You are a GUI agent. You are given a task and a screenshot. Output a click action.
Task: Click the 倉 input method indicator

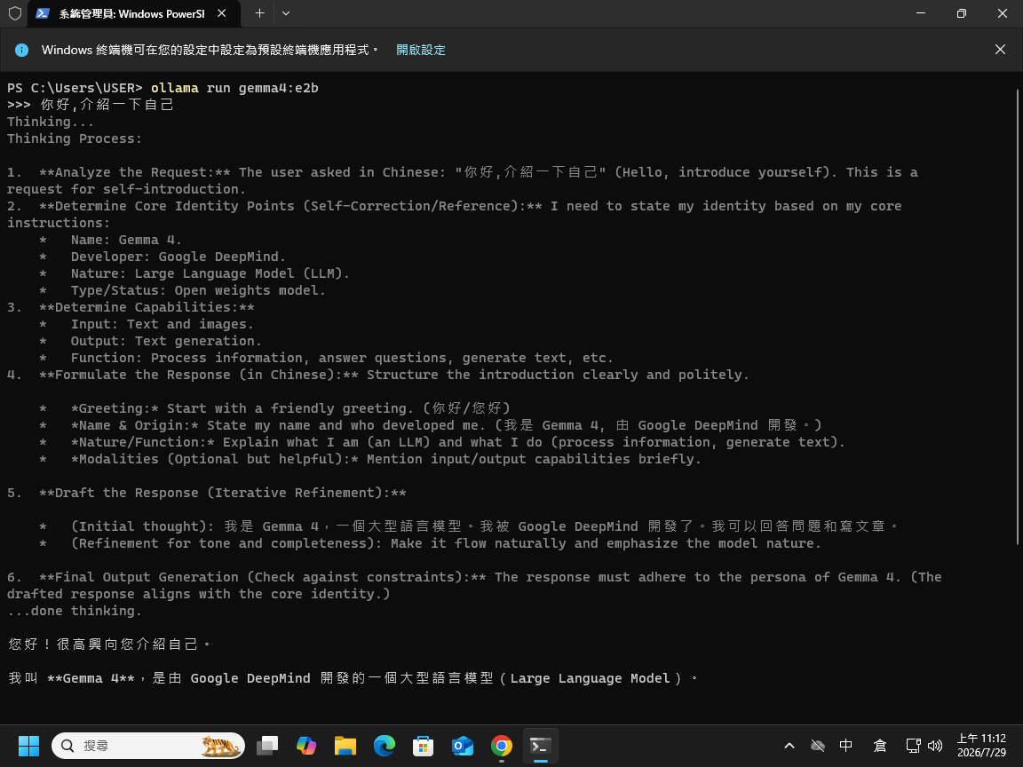click(879, 746)
